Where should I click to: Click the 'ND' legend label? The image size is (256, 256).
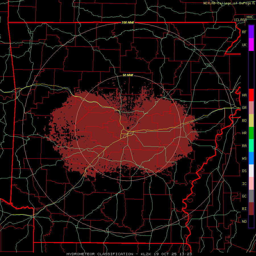[x=244, y=222]
